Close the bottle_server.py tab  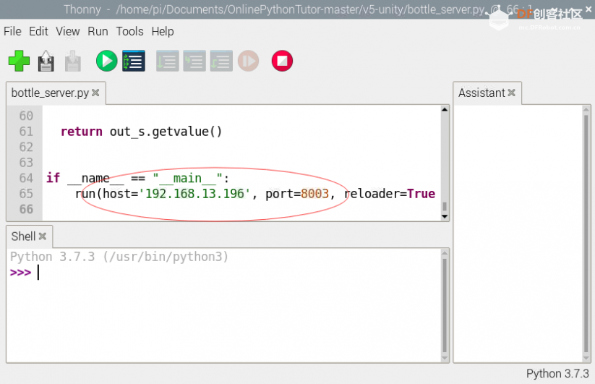[95, 93]
